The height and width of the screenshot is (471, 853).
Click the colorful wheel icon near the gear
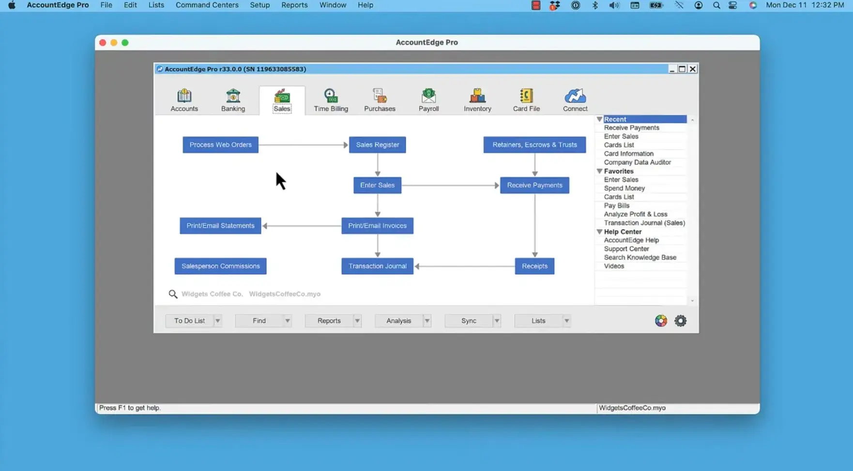click(x=661, y=321)
